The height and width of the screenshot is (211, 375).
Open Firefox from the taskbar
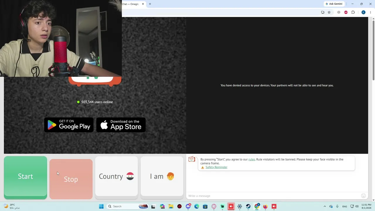click(x=265, y=206)
